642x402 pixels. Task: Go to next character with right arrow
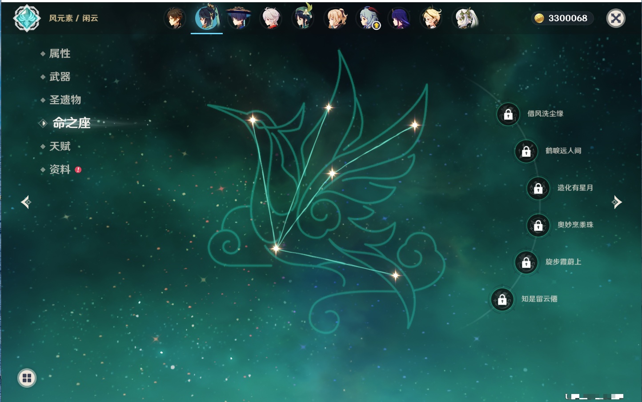coord(617,202)
